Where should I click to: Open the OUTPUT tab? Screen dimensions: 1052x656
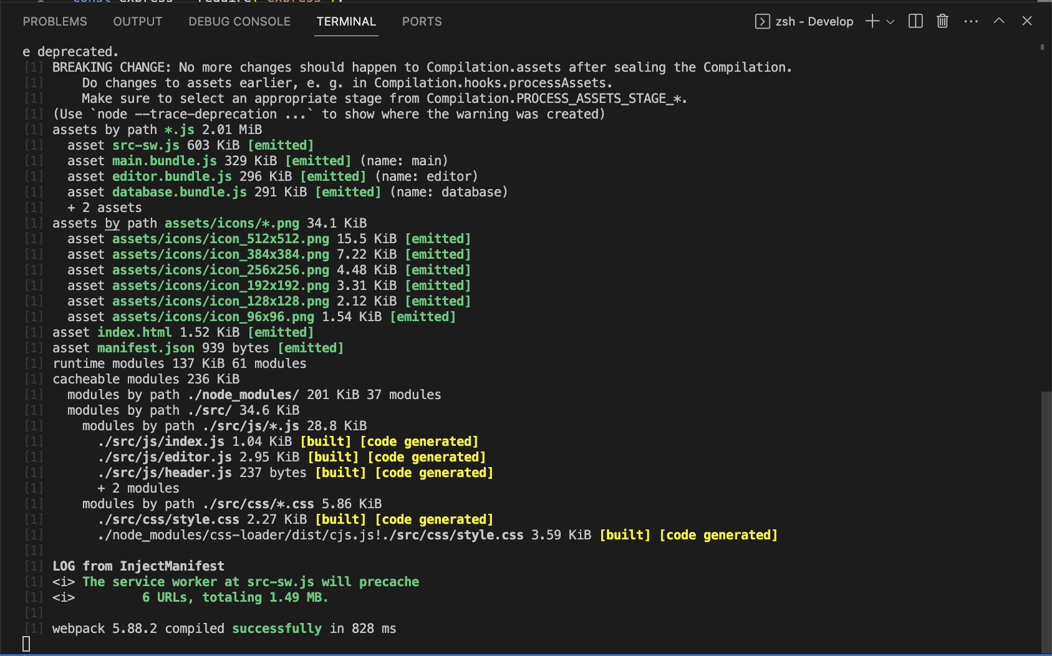(x=137, y=21)
